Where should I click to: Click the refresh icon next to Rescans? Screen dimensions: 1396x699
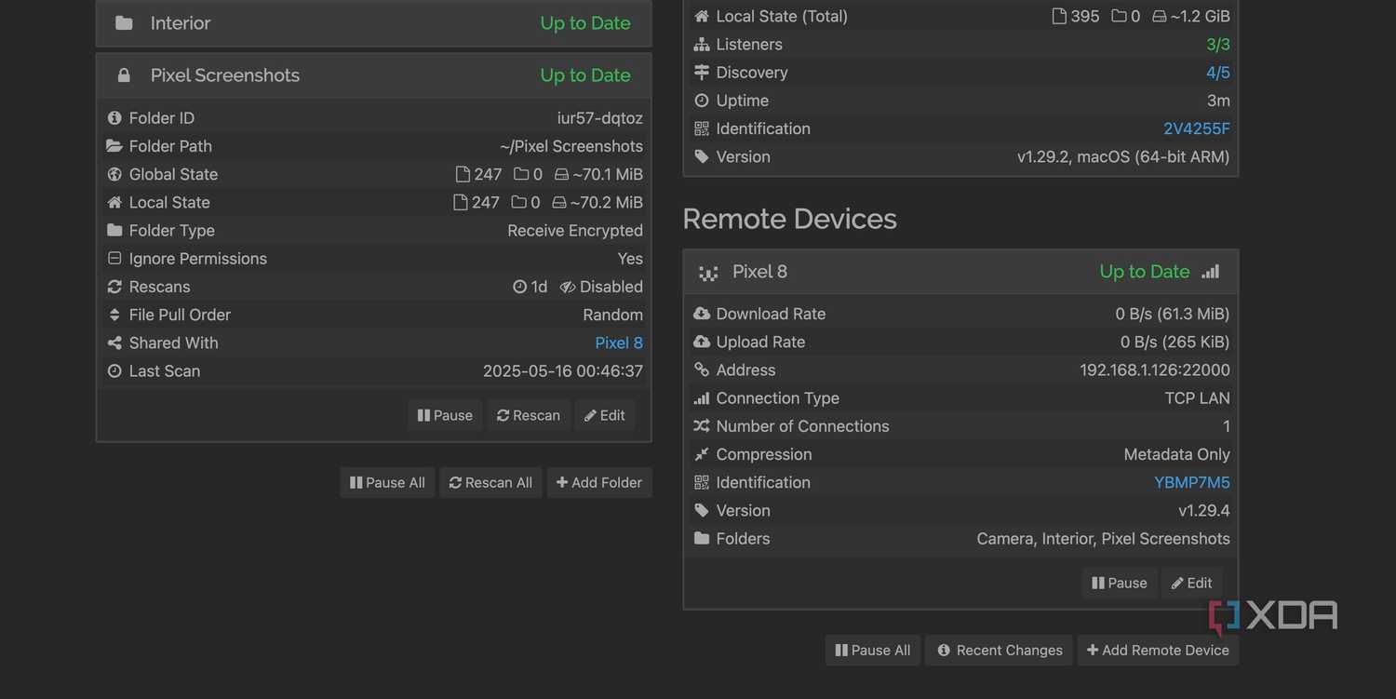114,287
